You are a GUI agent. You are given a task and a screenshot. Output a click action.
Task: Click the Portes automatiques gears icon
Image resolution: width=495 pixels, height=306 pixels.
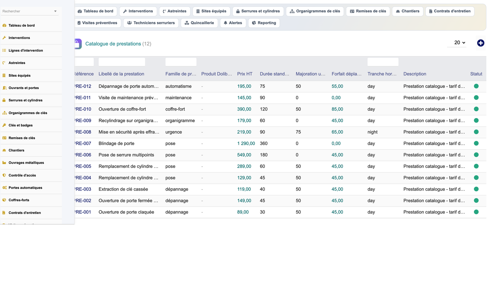[x=4, y=188]
